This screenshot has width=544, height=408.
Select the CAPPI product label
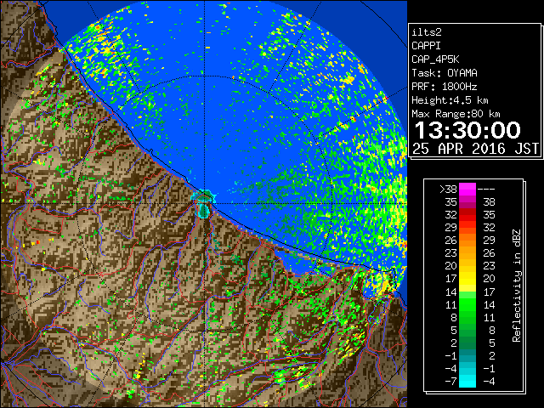click(426, 46)
